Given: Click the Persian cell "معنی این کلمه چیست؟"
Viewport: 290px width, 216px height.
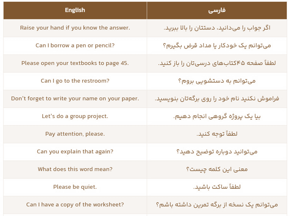Looking at the screenshot, I should click(x=217, y=169).
